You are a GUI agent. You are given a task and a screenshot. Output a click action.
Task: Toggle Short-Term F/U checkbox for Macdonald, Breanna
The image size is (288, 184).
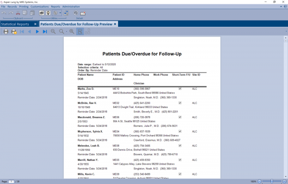point(180,117)
